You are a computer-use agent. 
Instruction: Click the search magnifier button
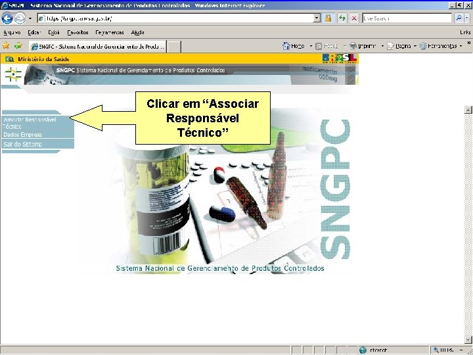click(x=459, y=18)
